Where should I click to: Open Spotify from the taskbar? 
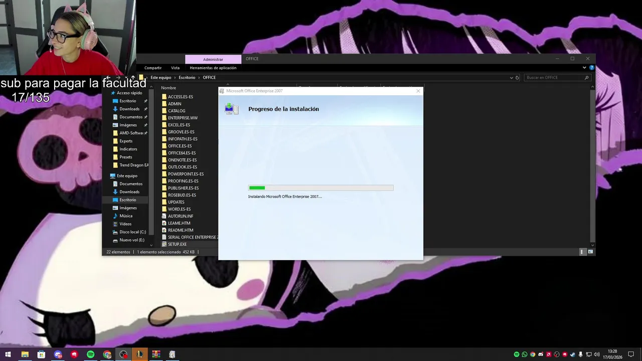(x=91, y=354)
